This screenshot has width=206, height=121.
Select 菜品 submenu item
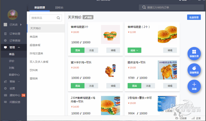click(11, 54)
